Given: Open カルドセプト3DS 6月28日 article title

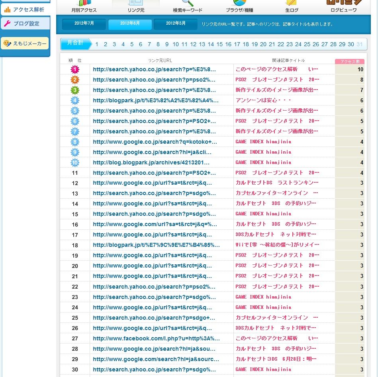Looking at the screenshot, I should [276, 359].
